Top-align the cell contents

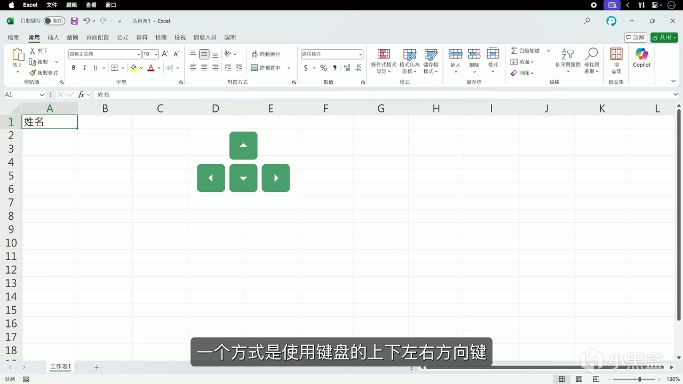coord(193,54)
